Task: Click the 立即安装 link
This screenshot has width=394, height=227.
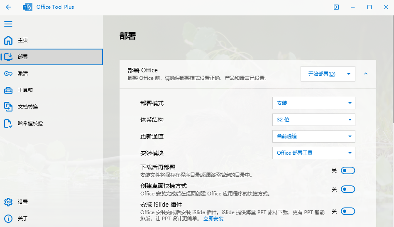Action: pos(213,219)
